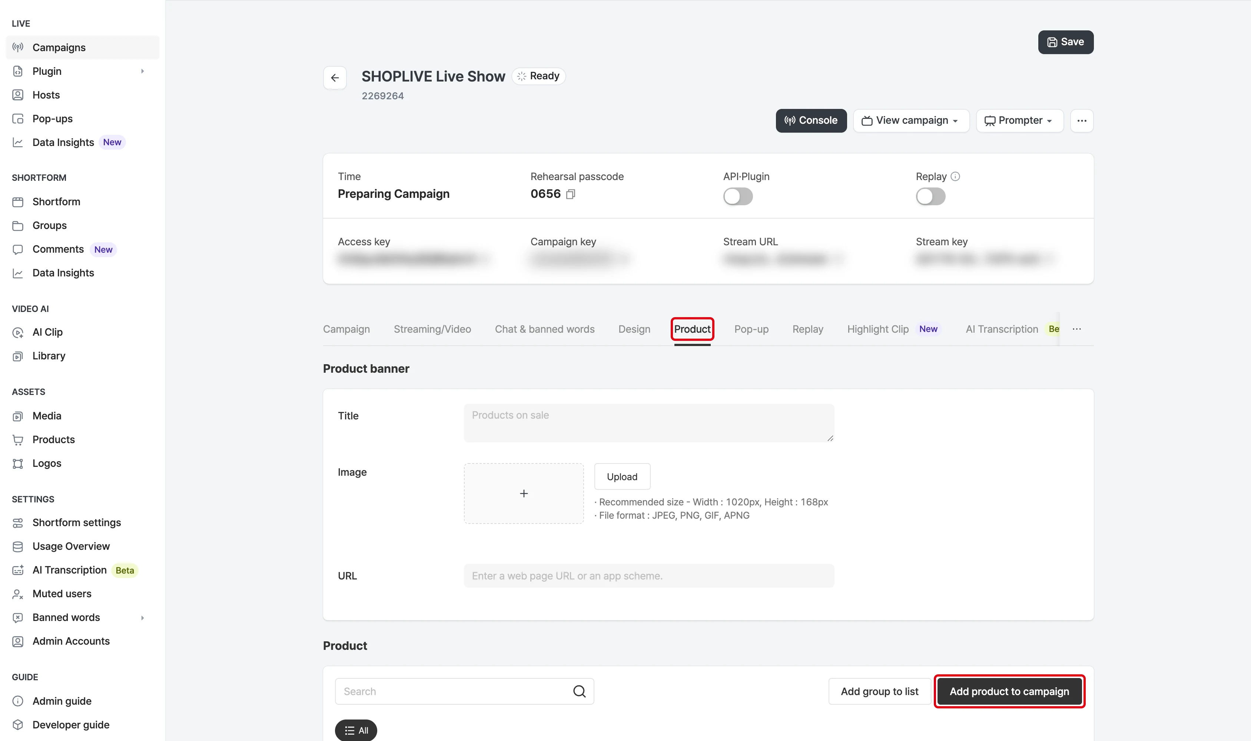Click the Upload image button
This screenshot has height=741, width=1251.
[x=622, y=476]
